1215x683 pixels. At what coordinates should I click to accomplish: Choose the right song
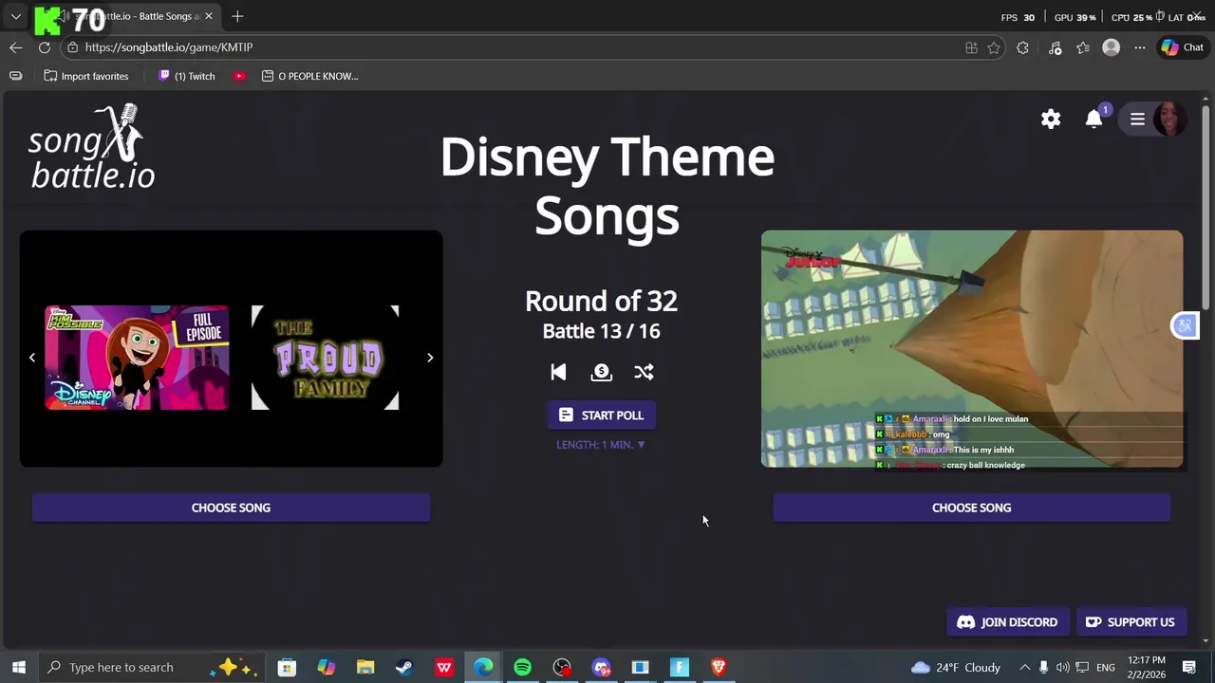(971, 508)
